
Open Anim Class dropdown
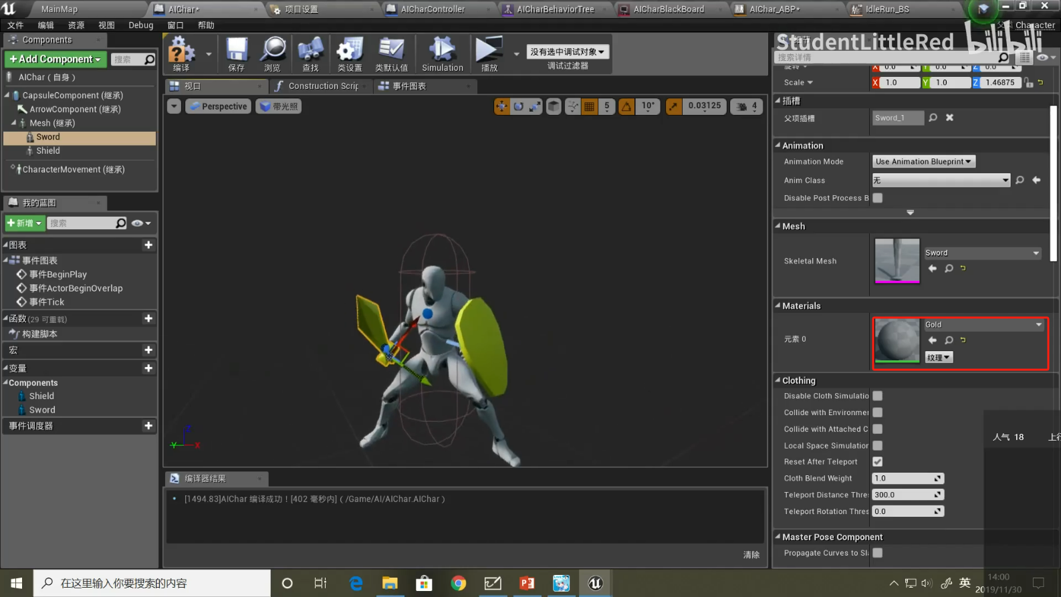(941, 181)
